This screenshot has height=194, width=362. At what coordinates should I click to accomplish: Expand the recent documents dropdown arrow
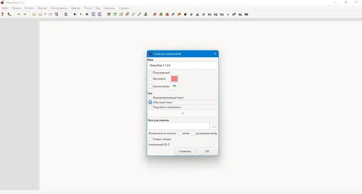pos(45,14)
